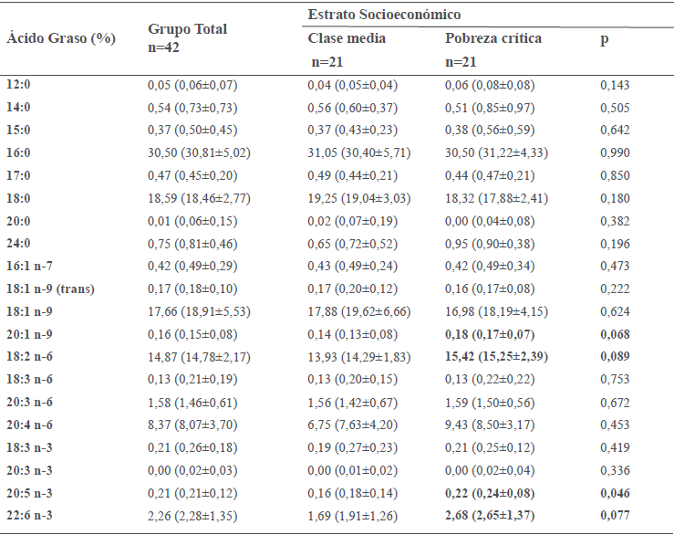Select the '20:5 n-3' row label
The width and height of the screenshot is (674, 535).
click(x=29, y=492)
